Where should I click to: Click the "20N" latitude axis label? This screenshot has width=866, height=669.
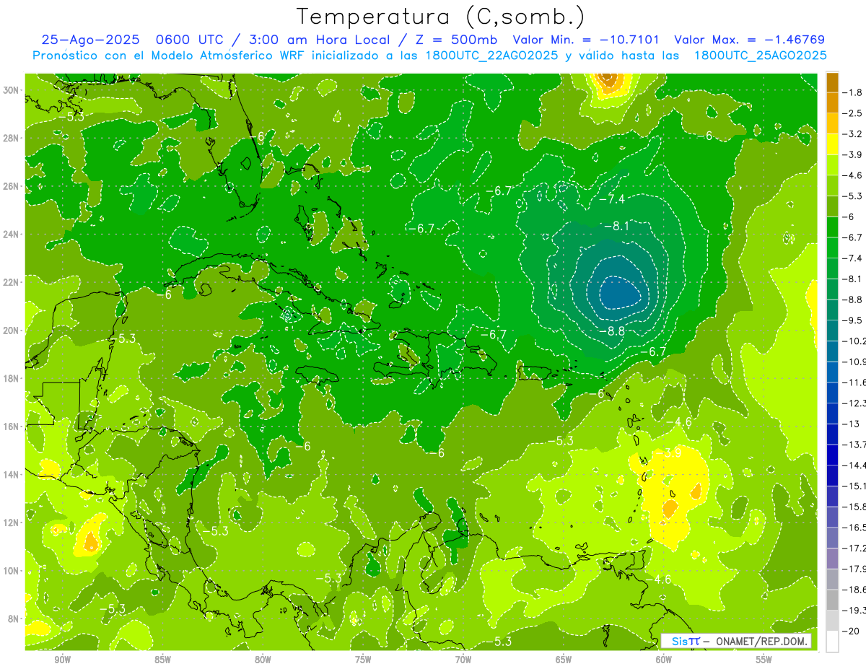(12, 331)
